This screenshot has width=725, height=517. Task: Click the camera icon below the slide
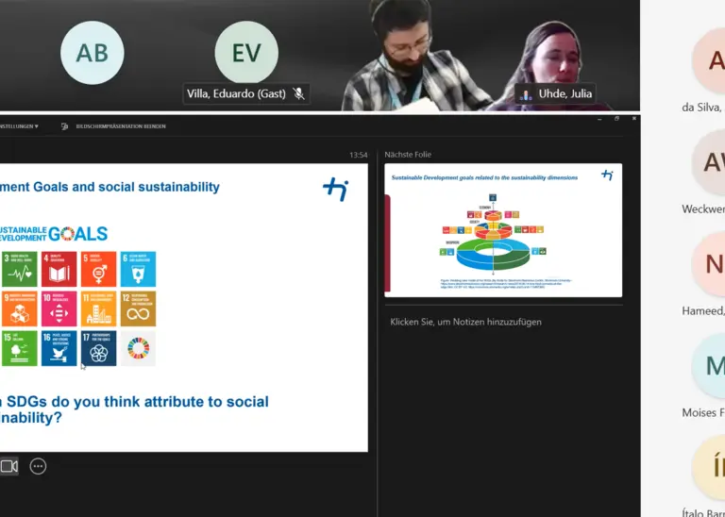[x=9, y=466]
